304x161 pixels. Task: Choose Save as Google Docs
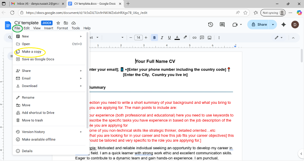[x=49, y=59]
